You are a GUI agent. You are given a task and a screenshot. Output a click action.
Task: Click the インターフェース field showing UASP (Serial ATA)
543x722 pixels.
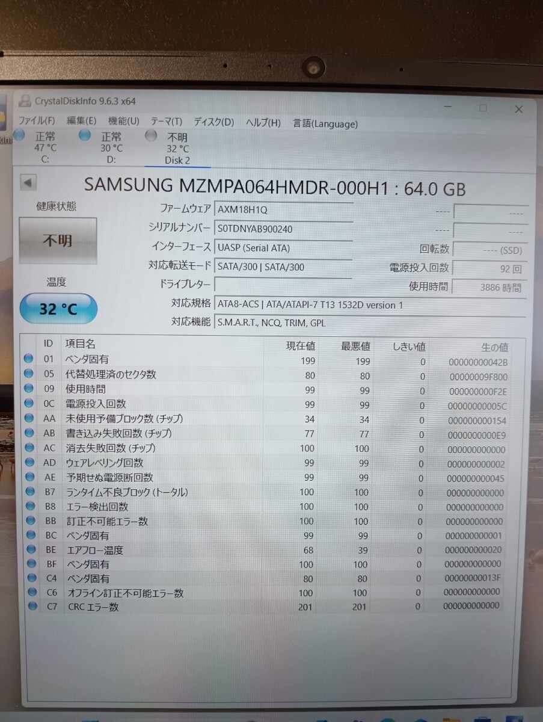pos(284,247)
